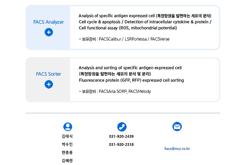Click Korean line '(특정항원을 발현하는 세포의 분석 및 분리)'
246x165 pixels.
(x=115, y=74)
